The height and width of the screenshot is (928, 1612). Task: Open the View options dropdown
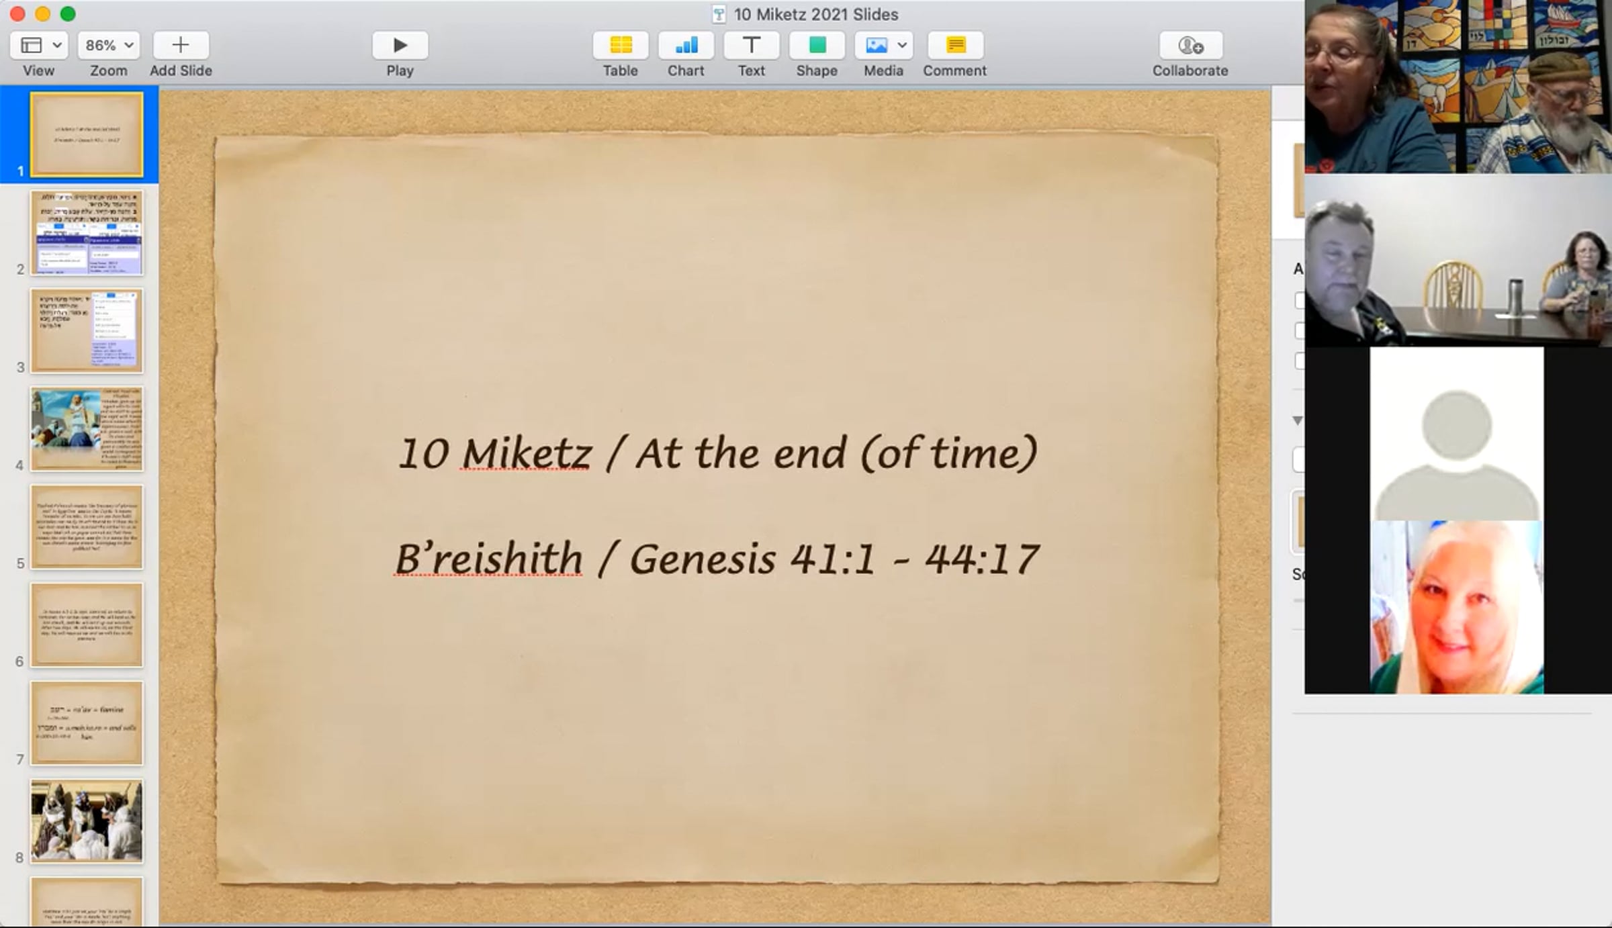tap(39, 46)
